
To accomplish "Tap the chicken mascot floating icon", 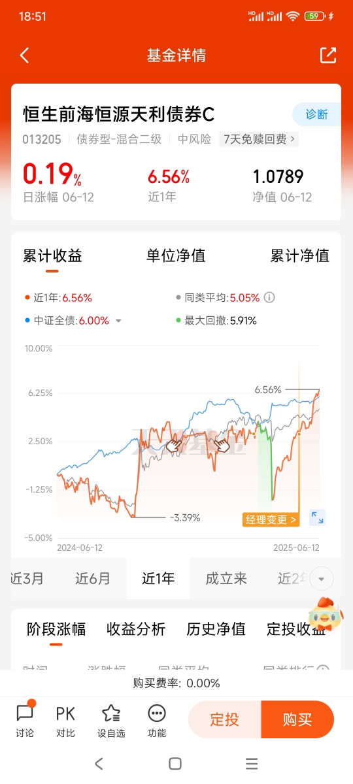I will click(325, 613).
